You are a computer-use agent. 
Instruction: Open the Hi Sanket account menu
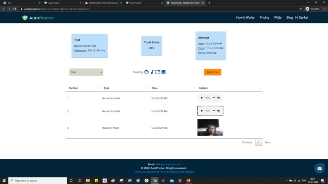pyautogui.click(x=302, y=17)
